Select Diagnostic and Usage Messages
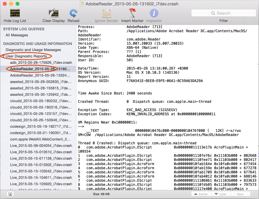 click(33, 50)
